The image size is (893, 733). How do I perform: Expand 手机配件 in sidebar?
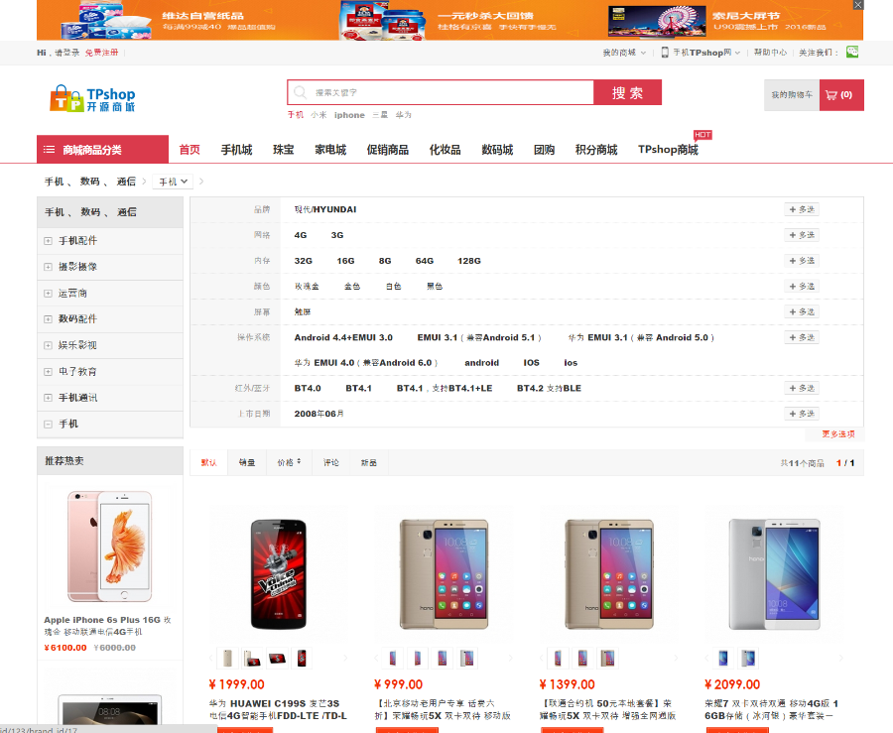48,241
